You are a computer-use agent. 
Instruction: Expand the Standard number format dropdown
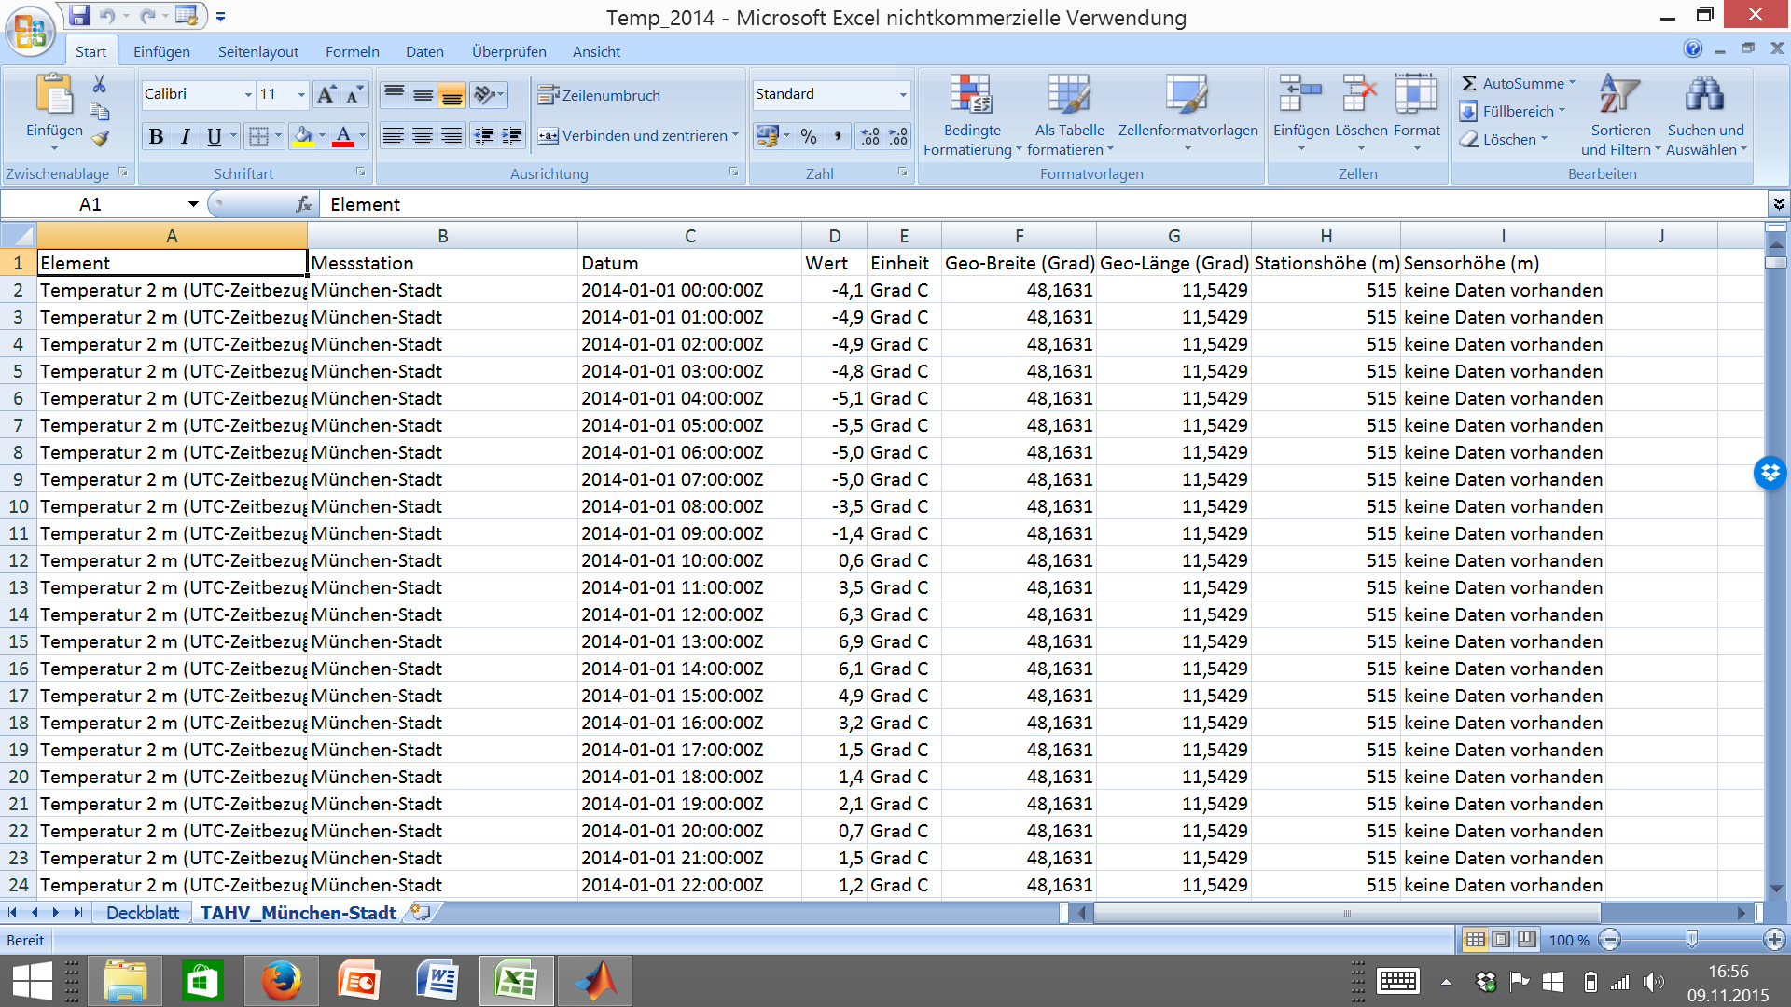902,94
